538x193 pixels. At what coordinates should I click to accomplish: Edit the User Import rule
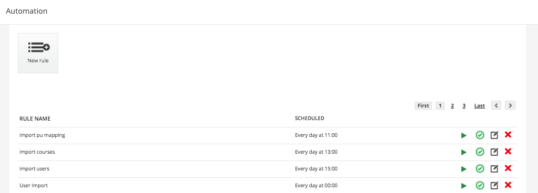coord(494,186)
